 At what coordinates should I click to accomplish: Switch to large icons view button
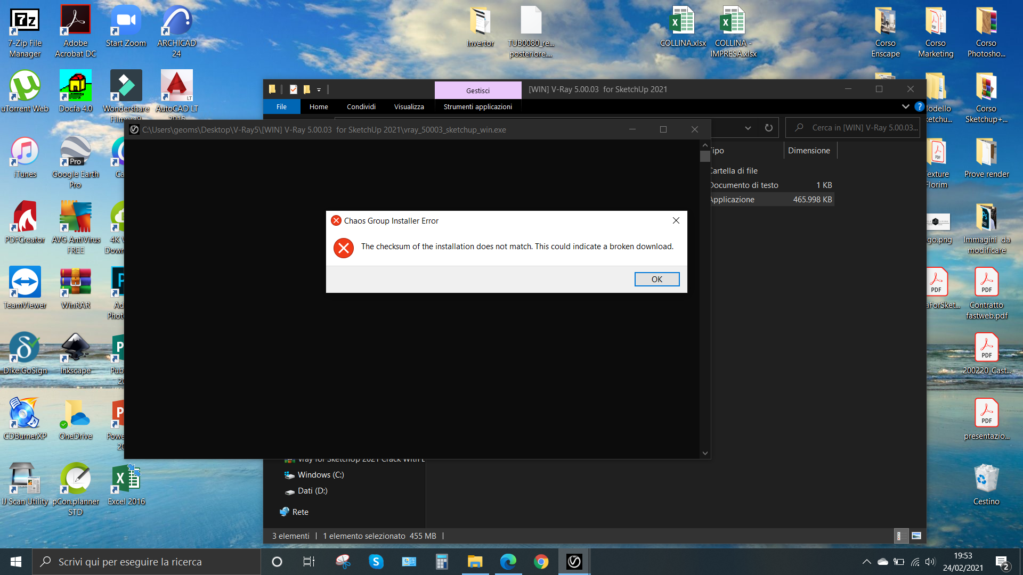(x=916, y=536)
